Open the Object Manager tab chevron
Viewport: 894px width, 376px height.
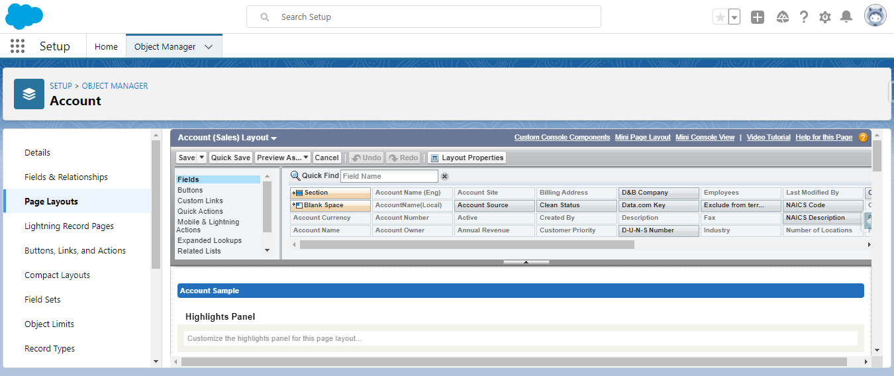point(209,47)
